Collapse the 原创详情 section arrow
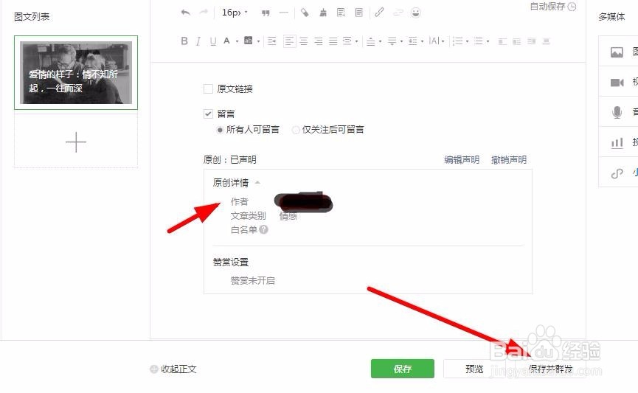 (x=257, y=183)
